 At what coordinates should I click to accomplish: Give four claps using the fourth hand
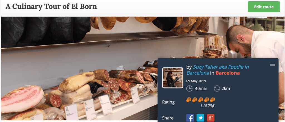(x=207, y=99)
